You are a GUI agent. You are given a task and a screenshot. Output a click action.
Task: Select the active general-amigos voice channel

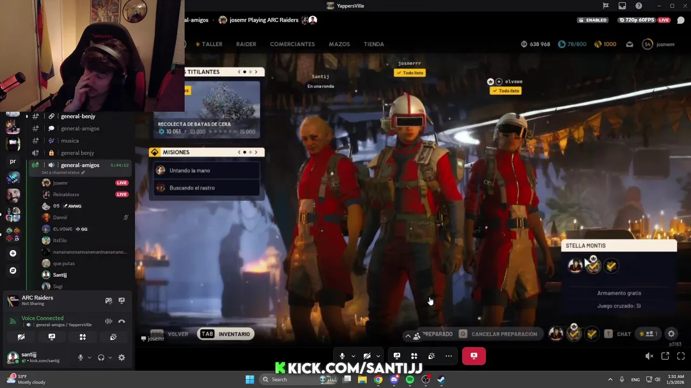click(80, 165)
